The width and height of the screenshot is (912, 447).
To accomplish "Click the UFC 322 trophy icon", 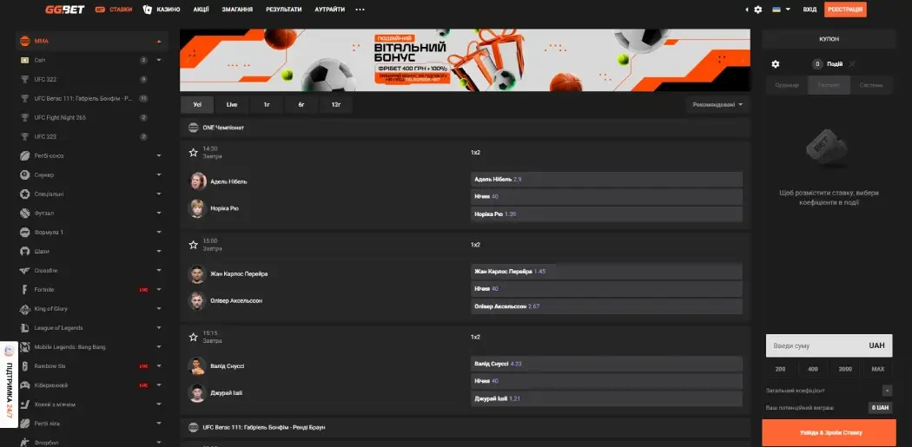I will [x=24, y=79].
